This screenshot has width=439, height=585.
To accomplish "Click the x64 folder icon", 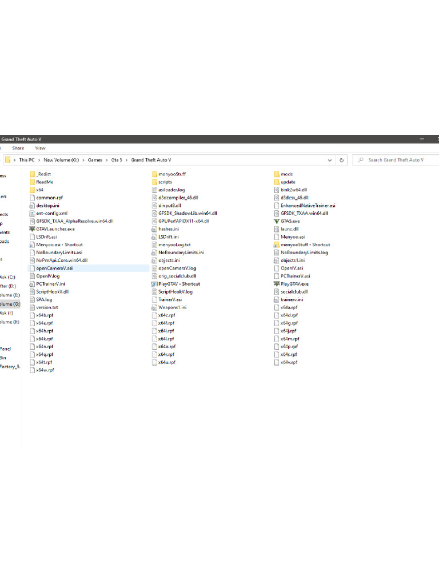I will (32, 190).
